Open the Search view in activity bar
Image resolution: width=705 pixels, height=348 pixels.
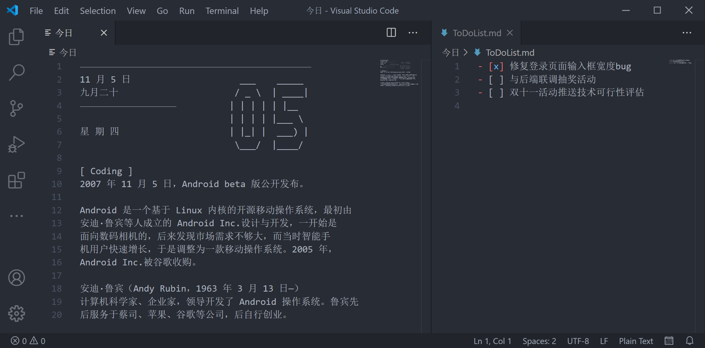pos(16,72)
